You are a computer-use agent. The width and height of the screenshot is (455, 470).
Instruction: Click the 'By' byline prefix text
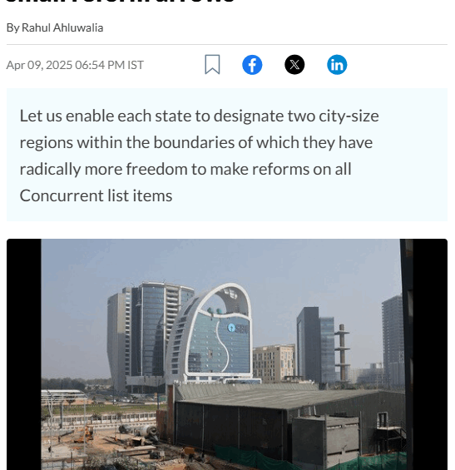(12, 28)
